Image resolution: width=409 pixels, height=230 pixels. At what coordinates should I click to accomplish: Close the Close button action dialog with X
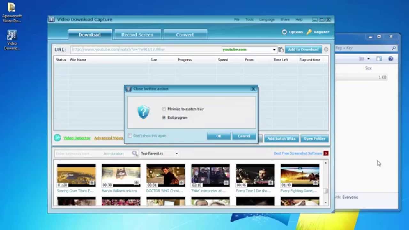pyautogui.click(x=253, y=89)
